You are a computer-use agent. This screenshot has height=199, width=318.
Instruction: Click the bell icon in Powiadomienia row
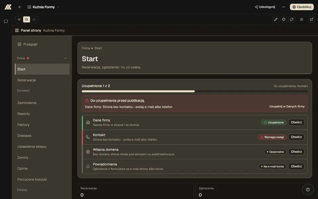(x=88, y=166)
